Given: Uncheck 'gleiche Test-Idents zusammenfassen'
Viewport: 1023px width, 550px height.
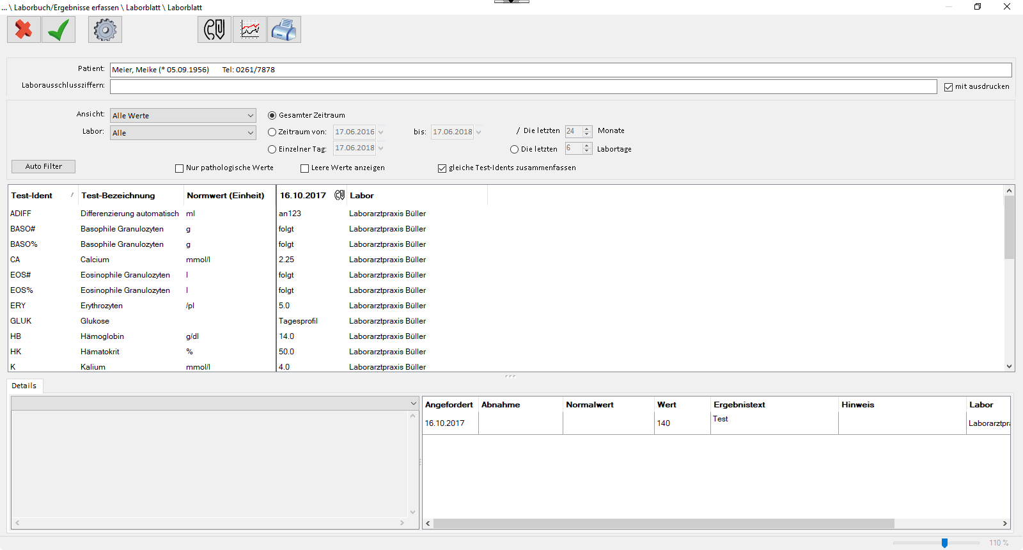Looking at the screenshot, I should tap(442, 168).
